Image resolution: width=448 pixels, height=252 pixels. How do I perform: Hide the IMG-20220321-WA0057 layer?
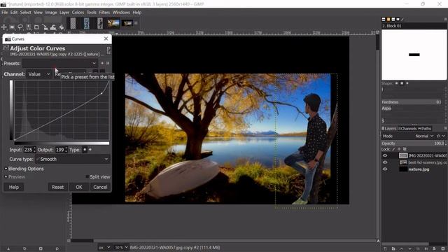[x=385, y=155]
